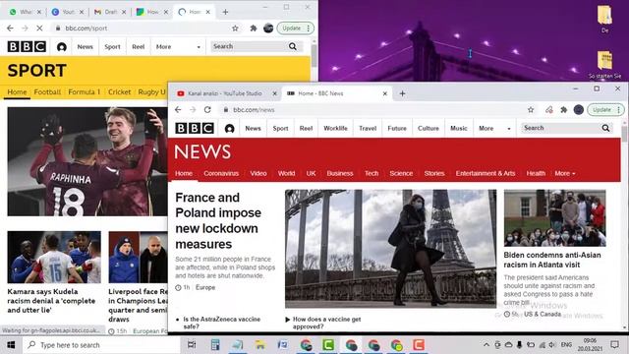The height and width of the screenshot is (354, 629).
Task: Go back in the BBC Sport window
Action: tap(10, 29)
